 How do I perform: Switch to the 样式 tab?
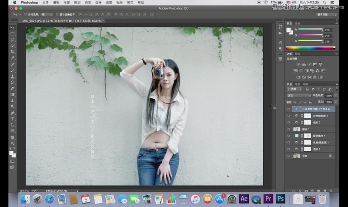click(298, 53)
